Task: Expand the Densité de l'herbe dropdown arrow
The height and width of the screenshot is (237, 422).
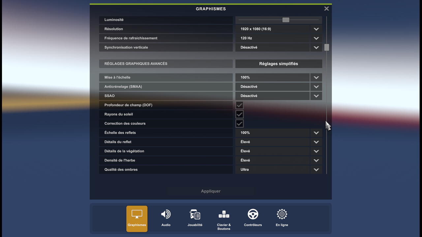Action: 316,160
